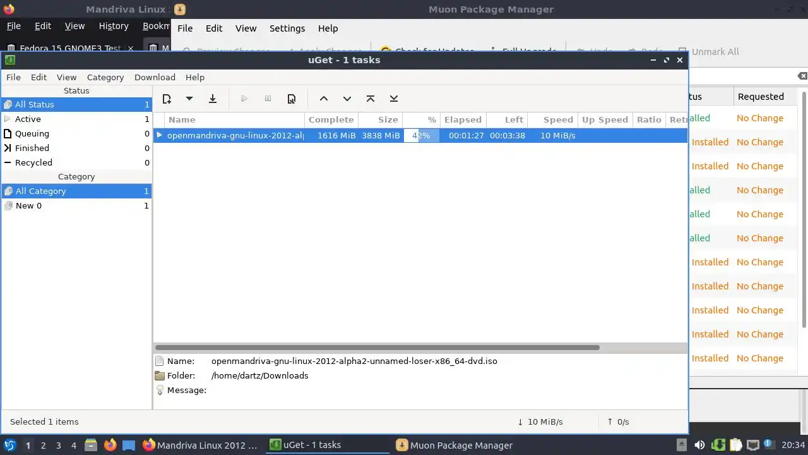Viewport: 808px width, 455px height.
Task: Click the green uGet tray icon
Action: pos(718,445)
